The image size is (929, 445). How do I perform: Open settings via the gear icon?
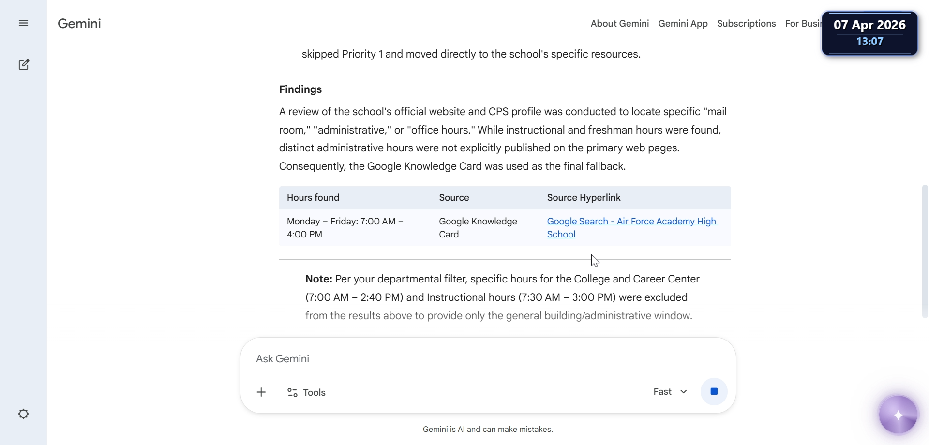[23, 414]
